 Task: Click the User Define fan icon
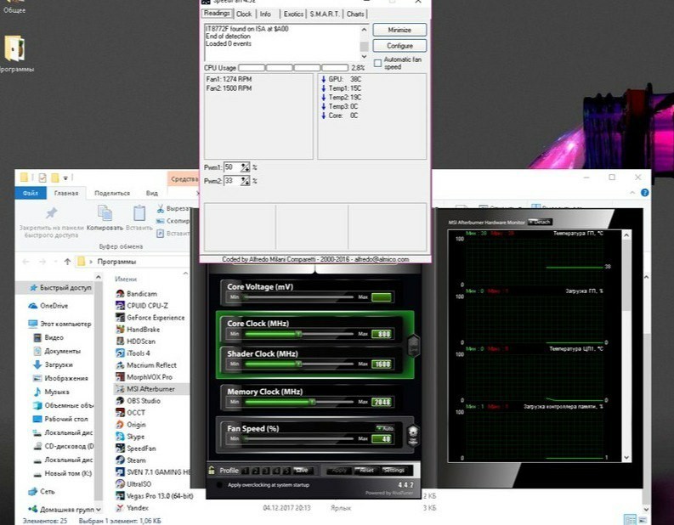click(413, 434)
